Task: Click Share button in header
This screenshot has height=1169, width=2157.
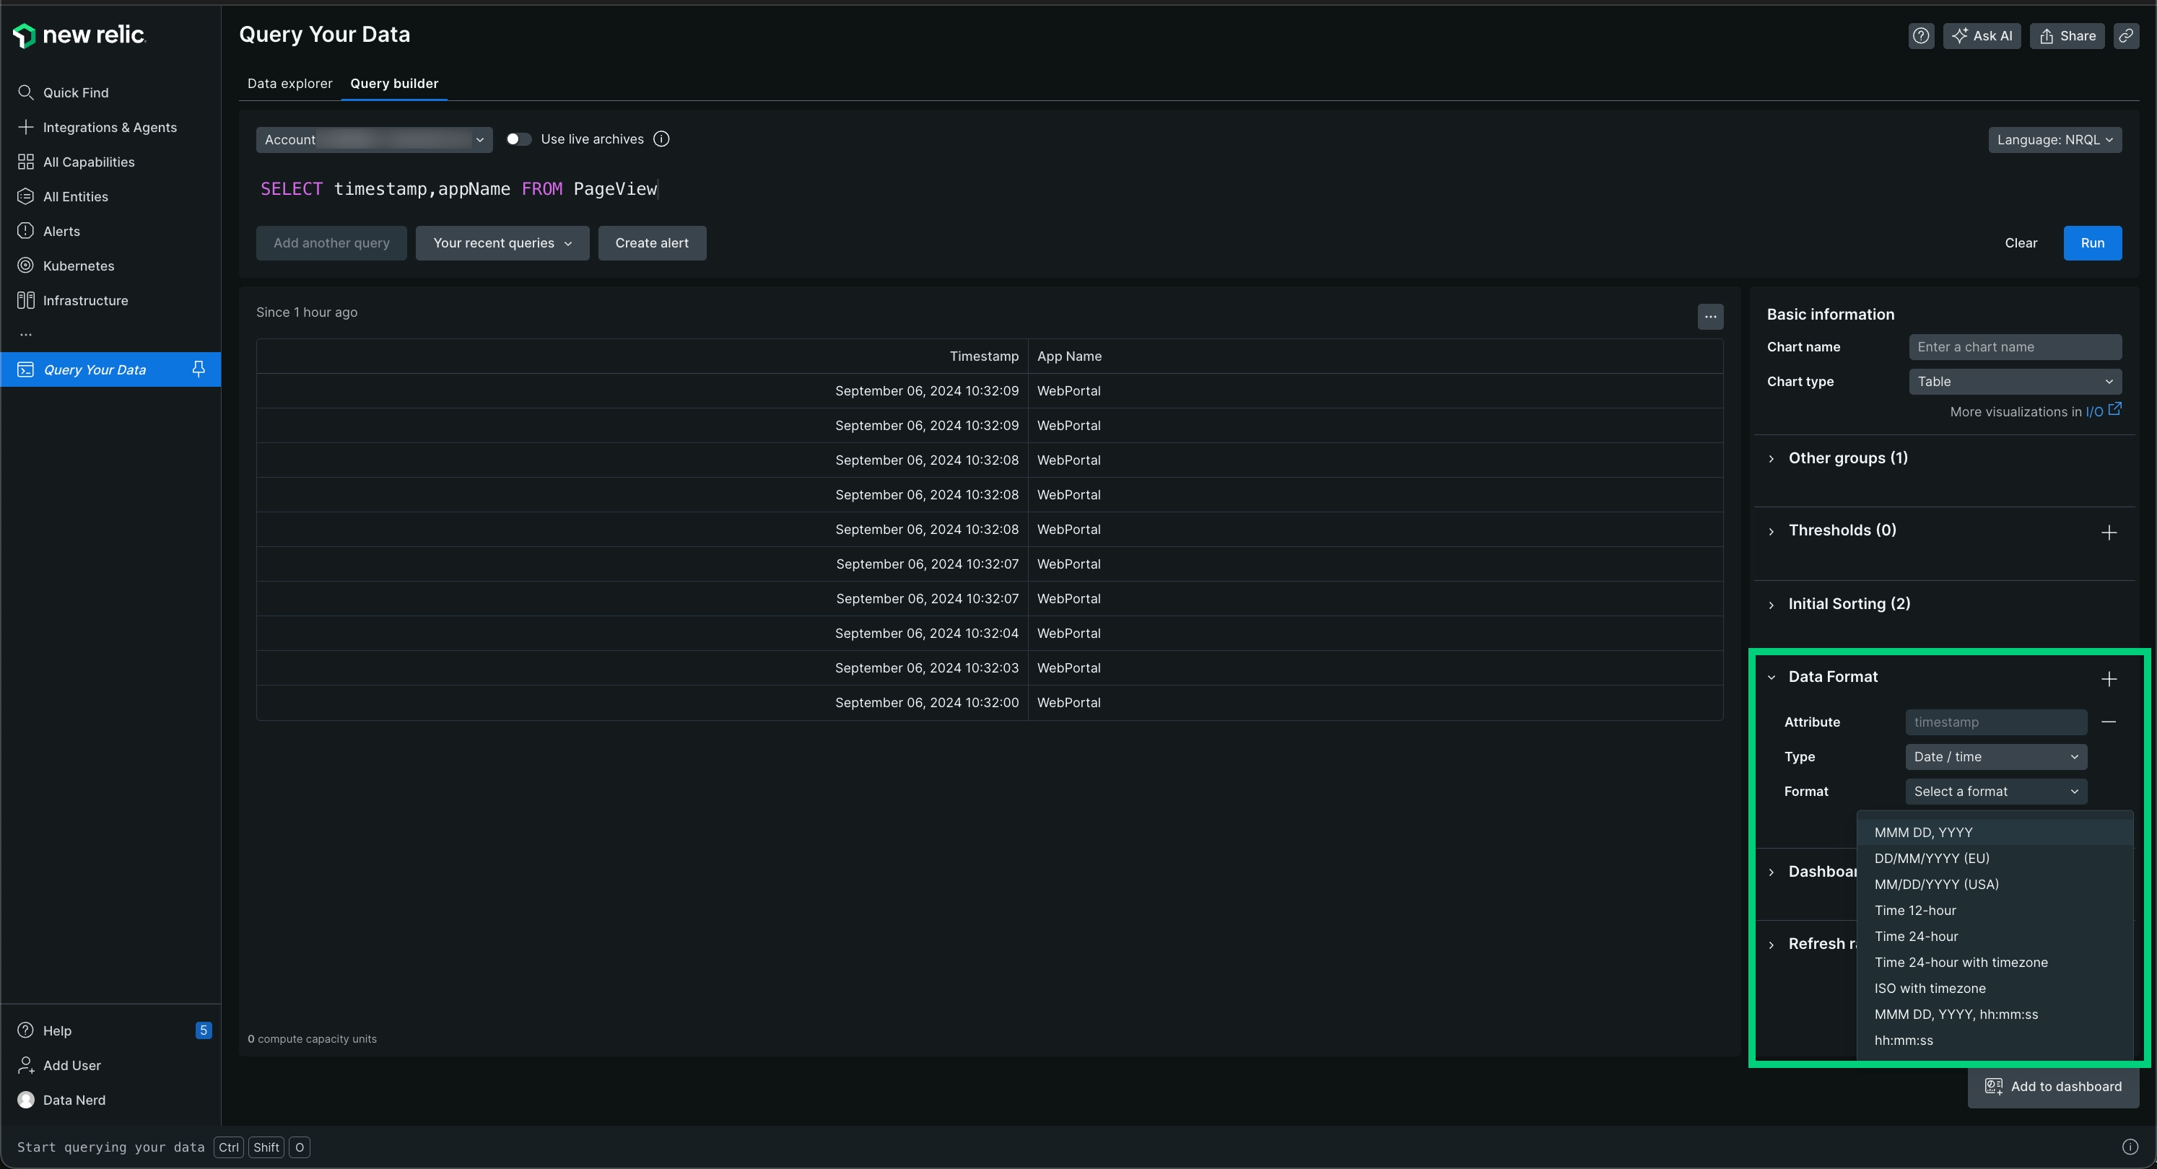Action: coord(2067,36)
